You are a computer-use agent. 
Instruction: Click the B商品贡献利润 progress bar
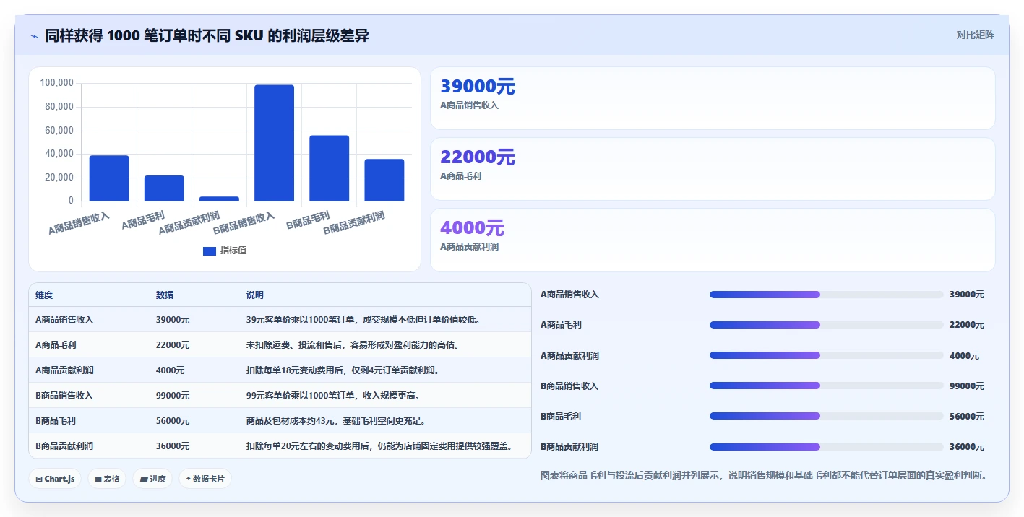click(827, 446)
